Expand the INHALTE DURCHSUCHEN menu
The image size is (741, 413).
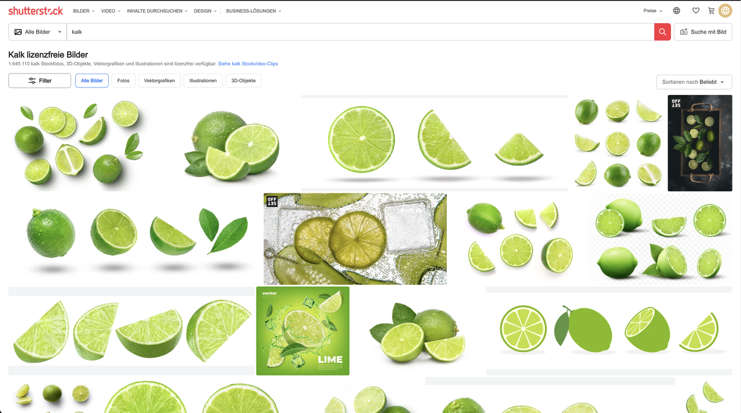pyautogui.click(x=157, y=11)
